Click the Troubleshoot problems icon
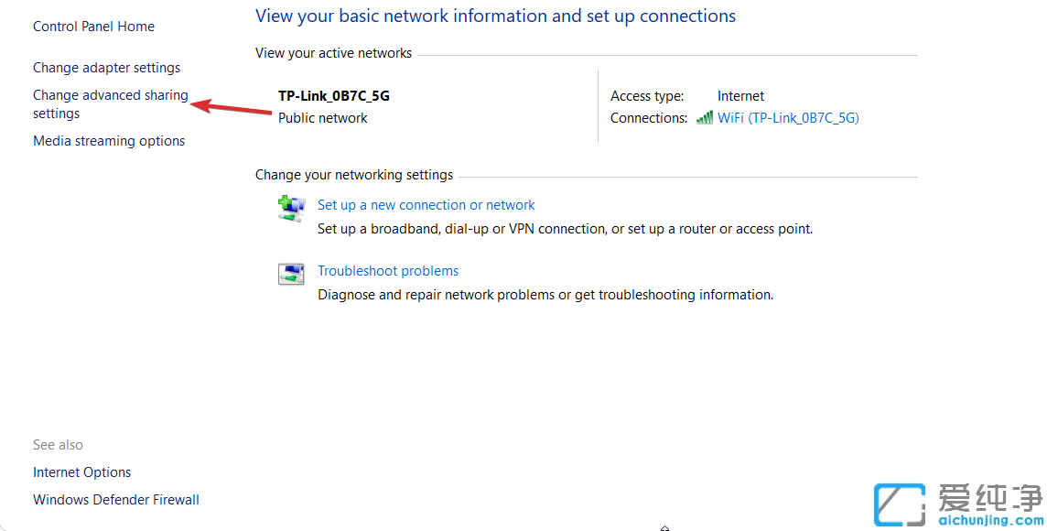 point(291,274)
